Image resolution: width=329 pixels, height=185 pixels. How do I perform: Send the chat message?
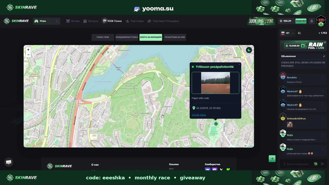[323, 164]
